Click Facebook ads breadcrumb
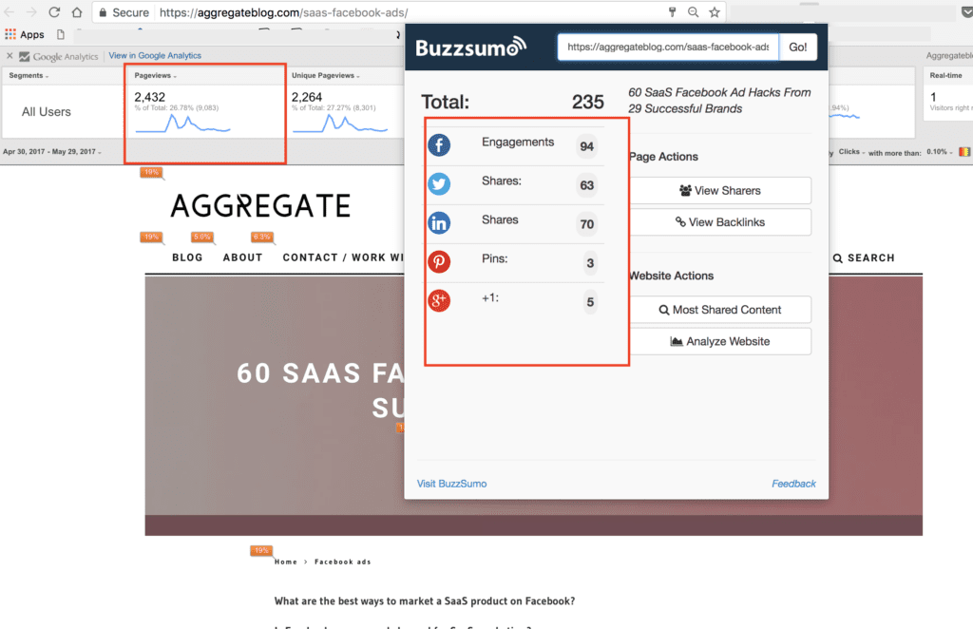973x629 pixels. click(x=342, y=562)
